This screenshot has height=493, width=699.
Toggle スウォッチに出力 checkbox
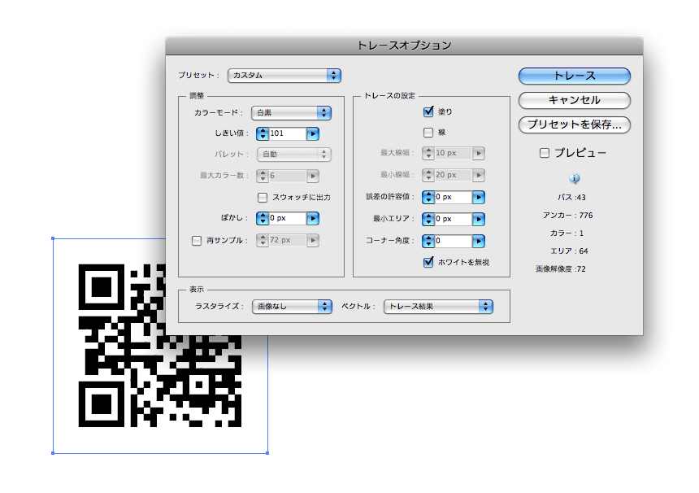[263, 197]
